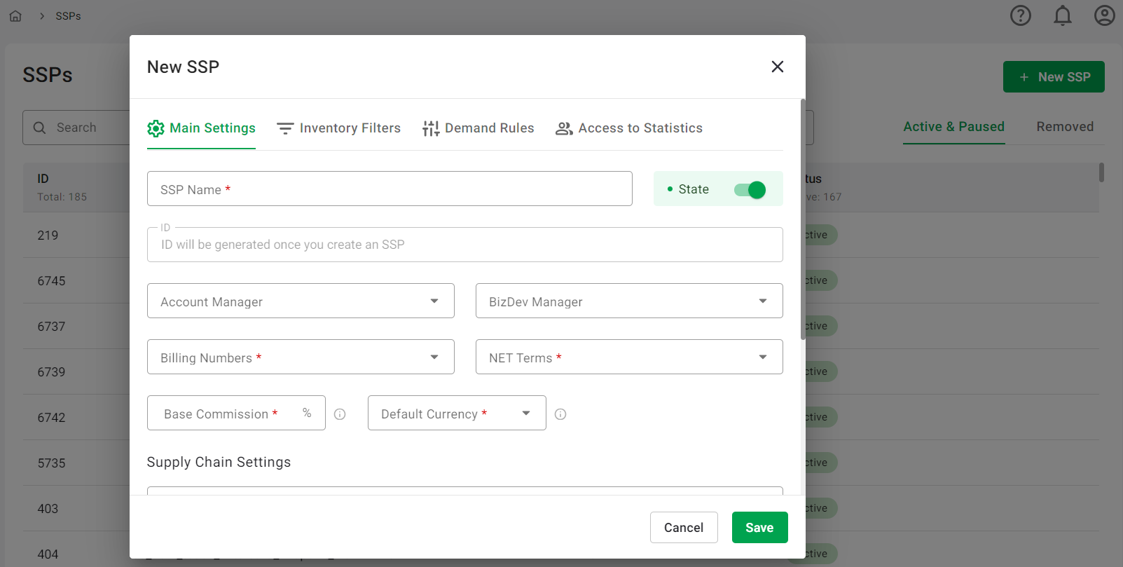Click the search magnifier icon
1123x567 pixels.
(x=40, y=128)
